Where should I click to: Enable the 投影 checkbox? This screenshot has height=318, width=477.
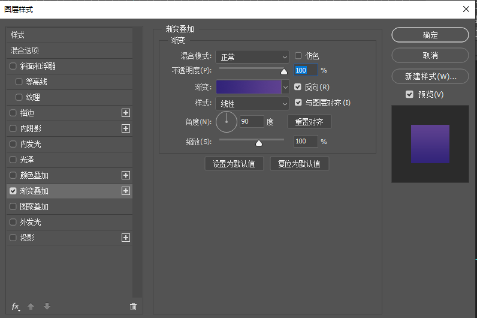[x=13, y=238]
